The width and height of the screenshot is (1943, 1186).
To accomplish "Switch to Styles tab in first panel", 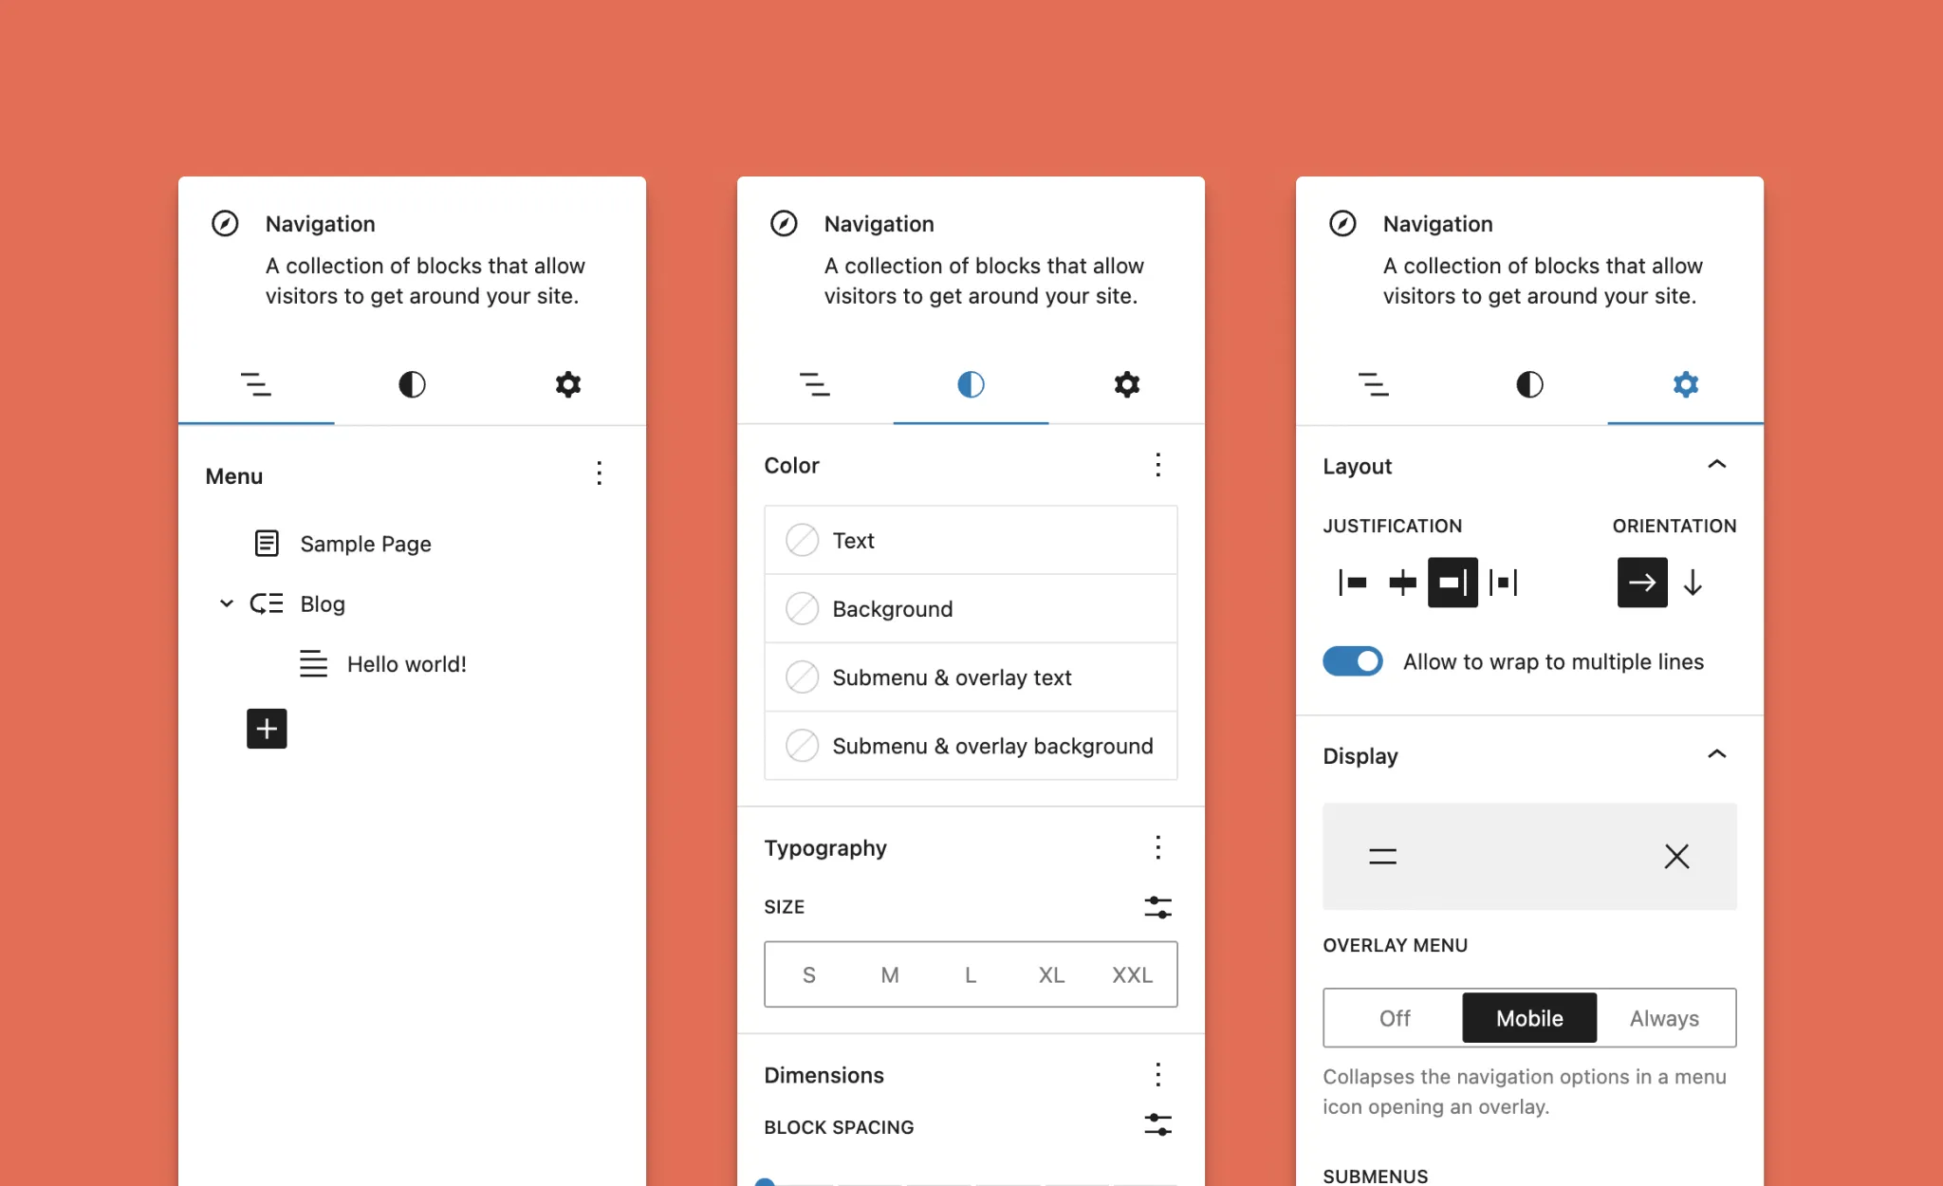I will (x=412, y=384).
